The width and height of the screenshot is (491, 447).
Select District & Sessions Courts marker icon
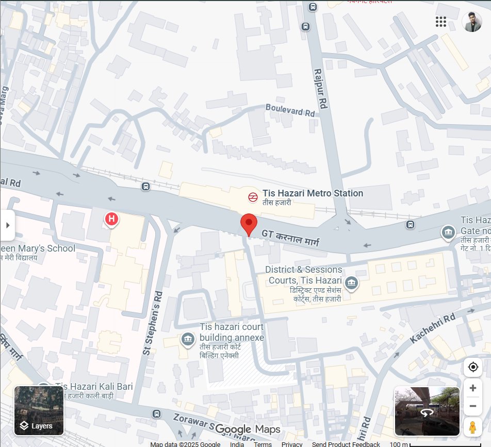pos(351,283)
